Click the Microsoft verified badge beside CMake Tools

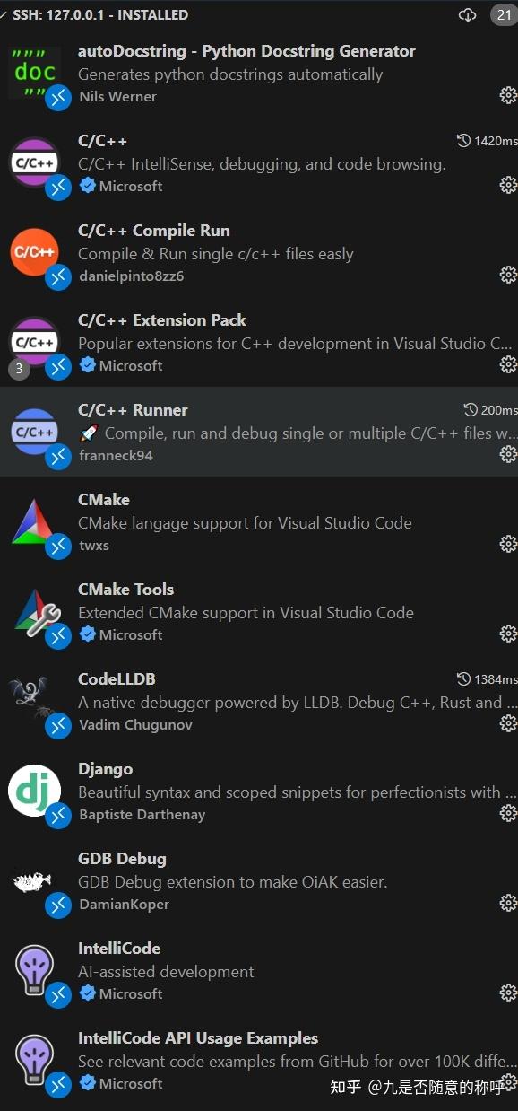pyautogui.click(x=87, y=634)
